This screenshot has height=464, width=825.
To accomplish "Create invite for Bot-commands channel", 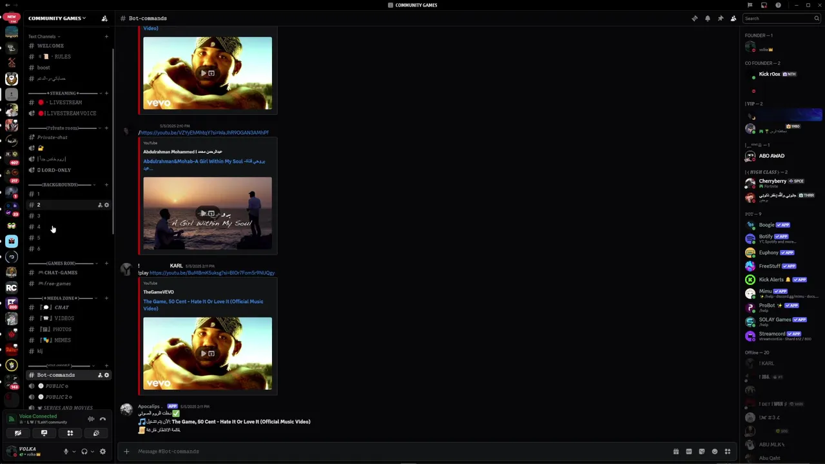I will [x=100, y=375].
